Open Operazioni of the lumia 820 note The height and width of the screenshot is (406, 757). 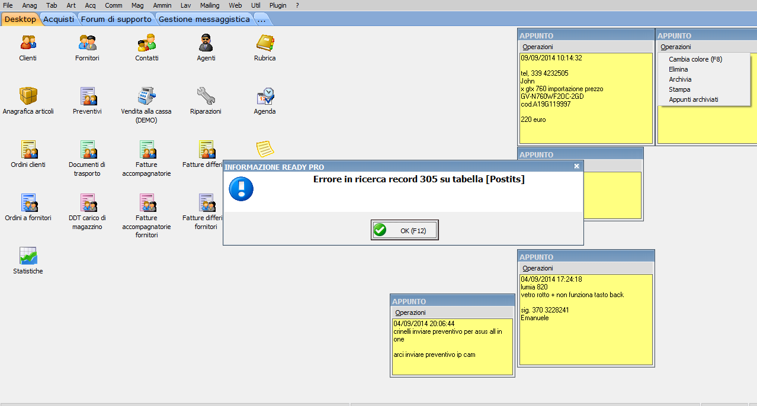pyautogui.click(x=537, y=268)
